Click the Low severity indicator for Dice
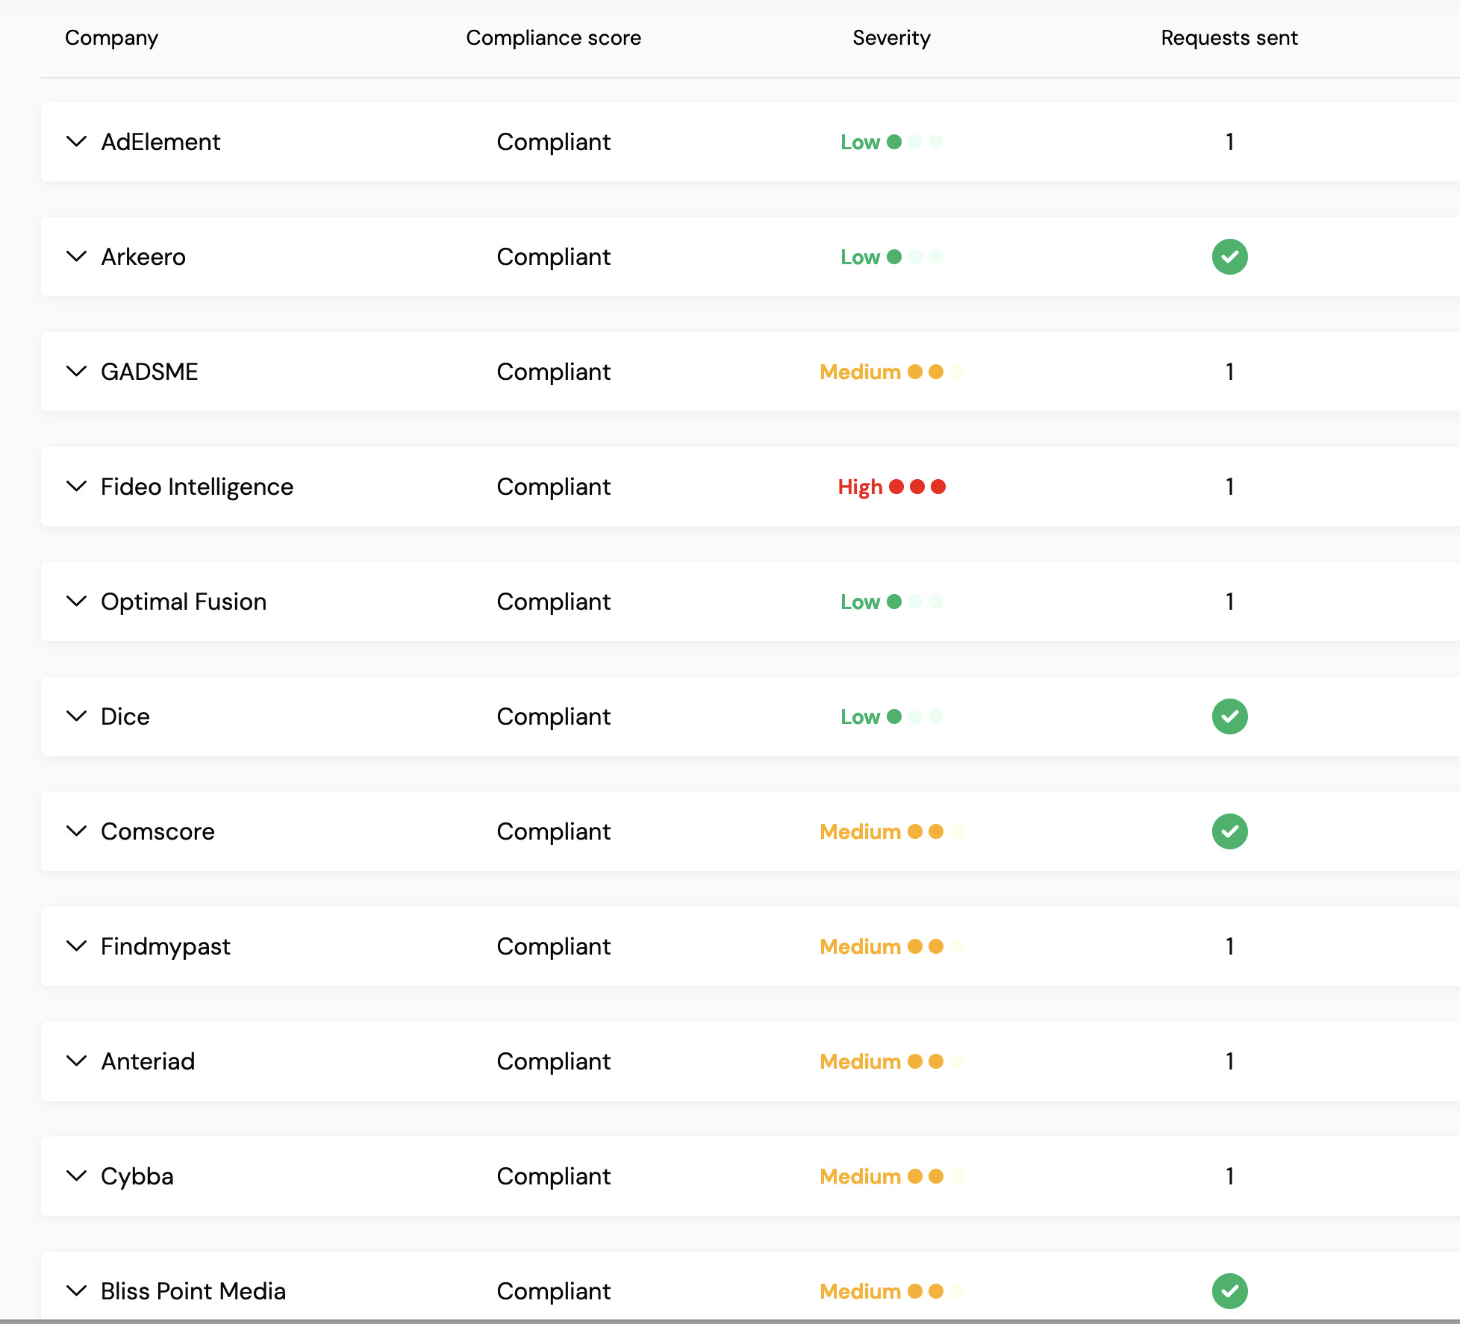 pos(892,716)
